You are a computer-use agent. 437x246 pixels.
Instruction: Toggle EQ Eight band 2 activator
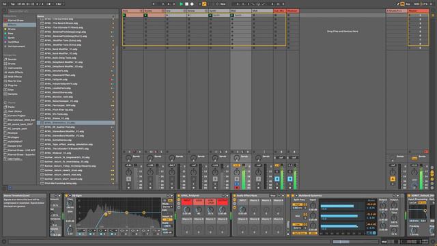coord(91,234)
